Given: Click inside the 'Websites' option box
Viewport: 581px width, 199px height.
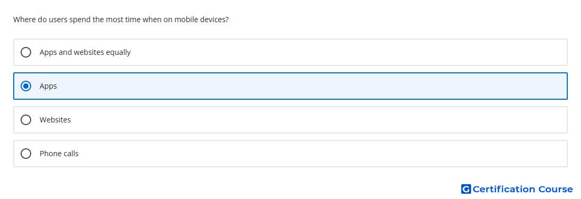Looking at the screenshot, I should pyautogui.click(x=290, y=120).
